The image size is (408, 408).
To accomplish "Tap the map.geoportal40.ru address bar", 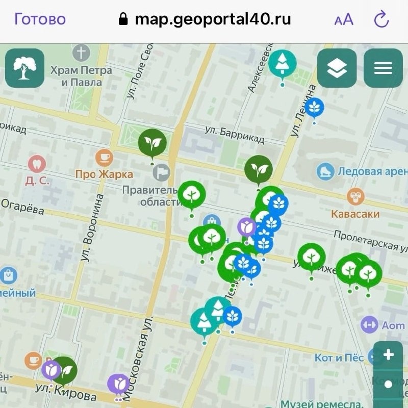I will [x=205, y=19].
